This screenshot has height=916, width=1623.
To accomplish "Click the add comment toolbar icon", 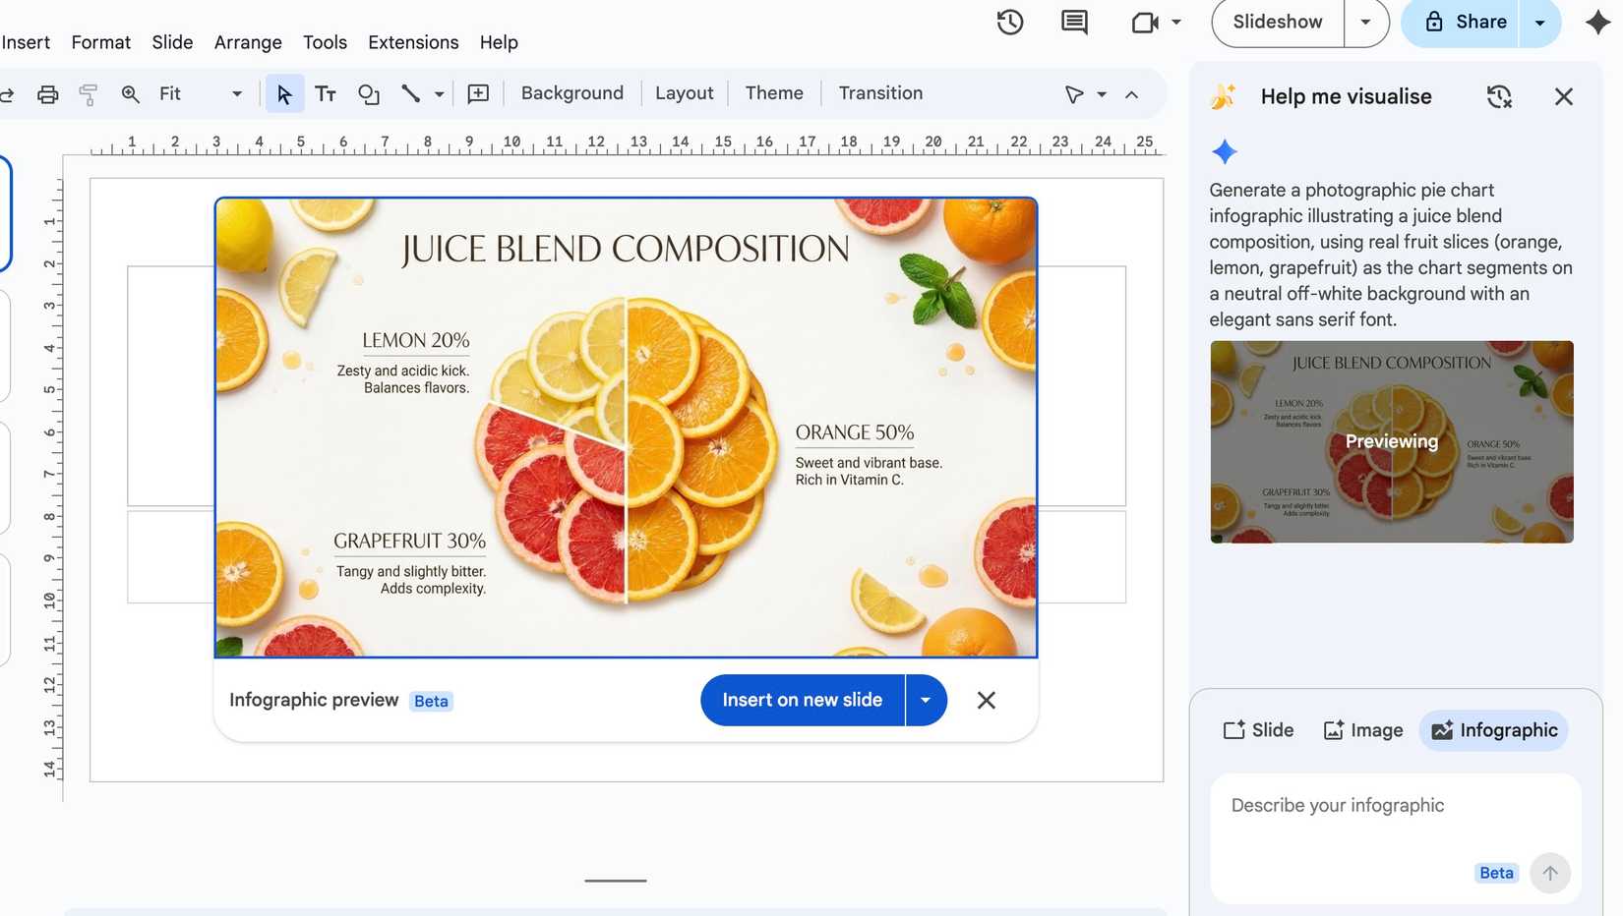I will click(478, 94).
